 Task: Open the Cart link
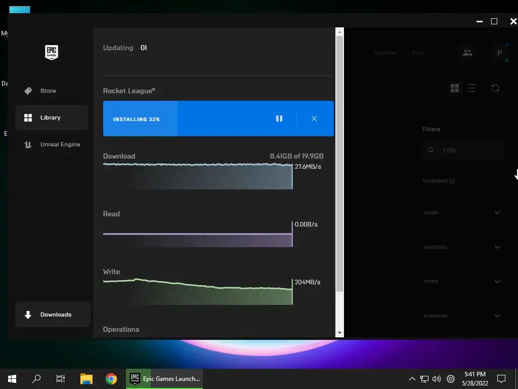(418, 53)
